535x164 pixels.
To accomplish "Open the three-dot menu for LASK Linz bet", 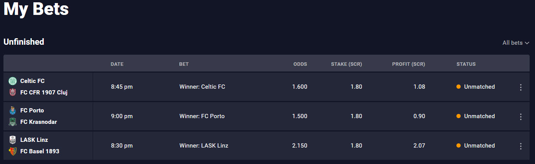I will coord(520,146).
